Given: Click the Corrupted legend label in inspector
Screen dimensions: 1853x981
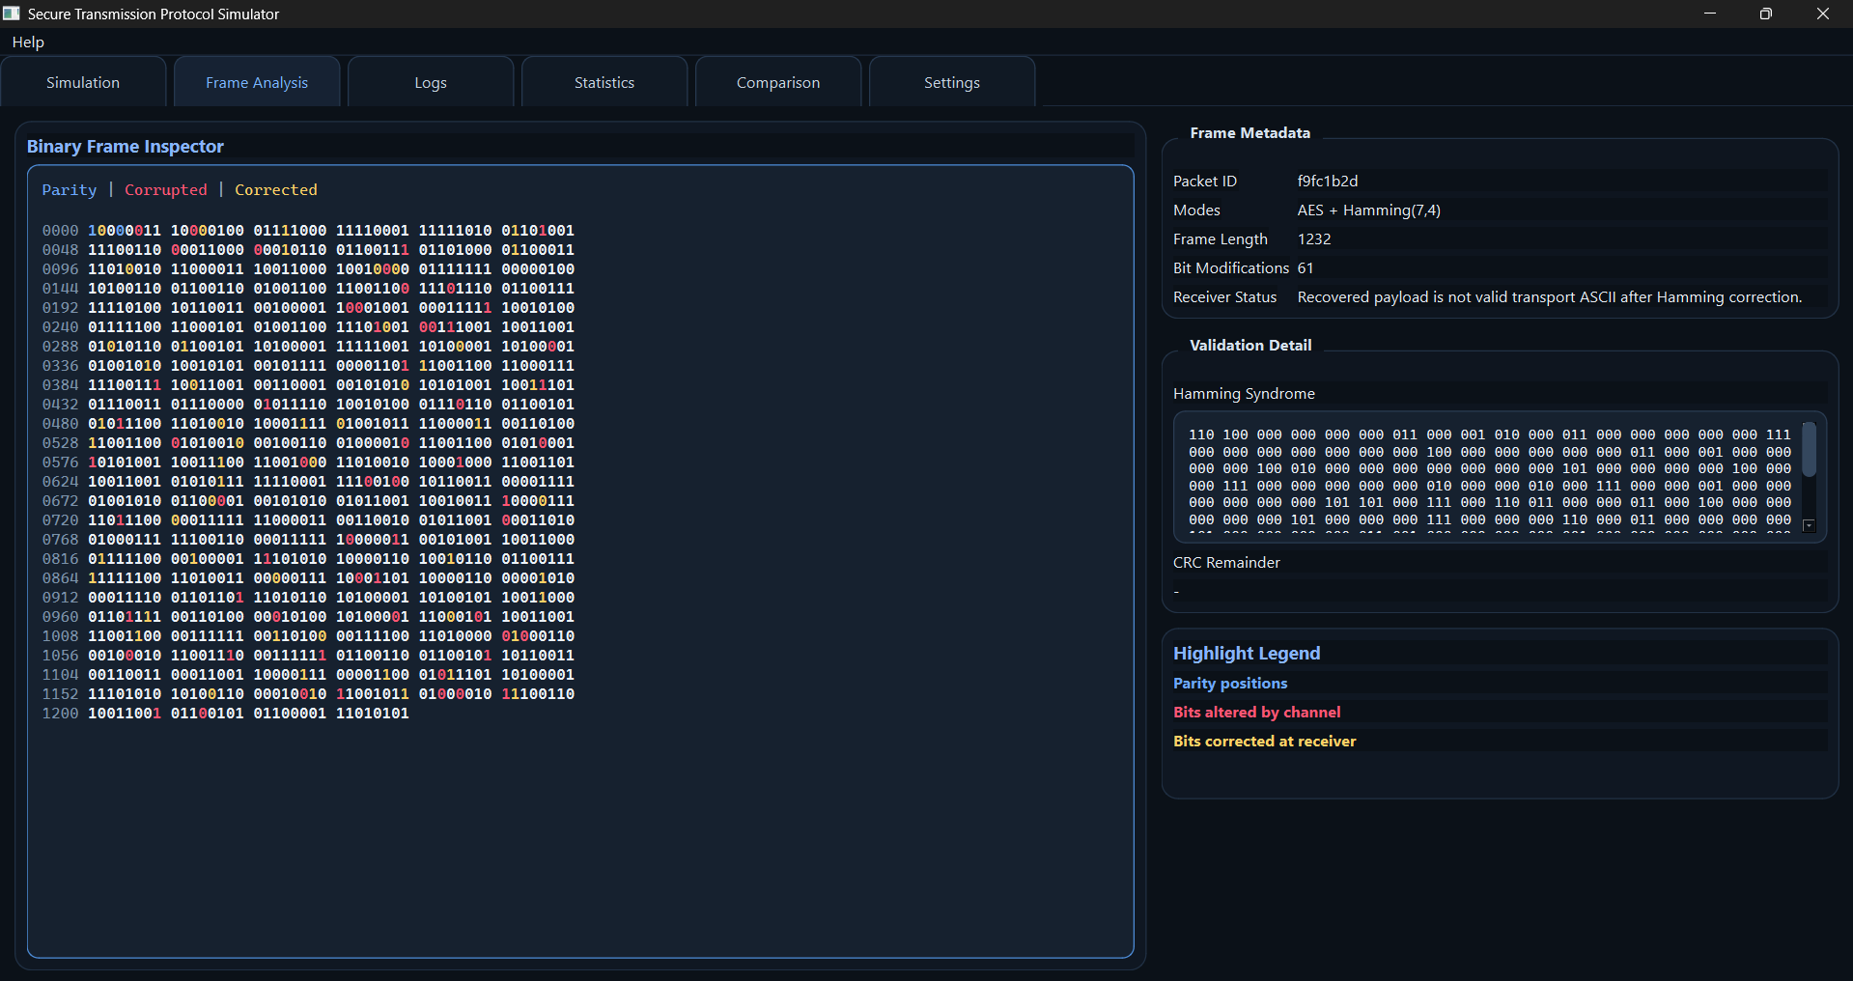Looking at the screenshot, I should point(166,190).
